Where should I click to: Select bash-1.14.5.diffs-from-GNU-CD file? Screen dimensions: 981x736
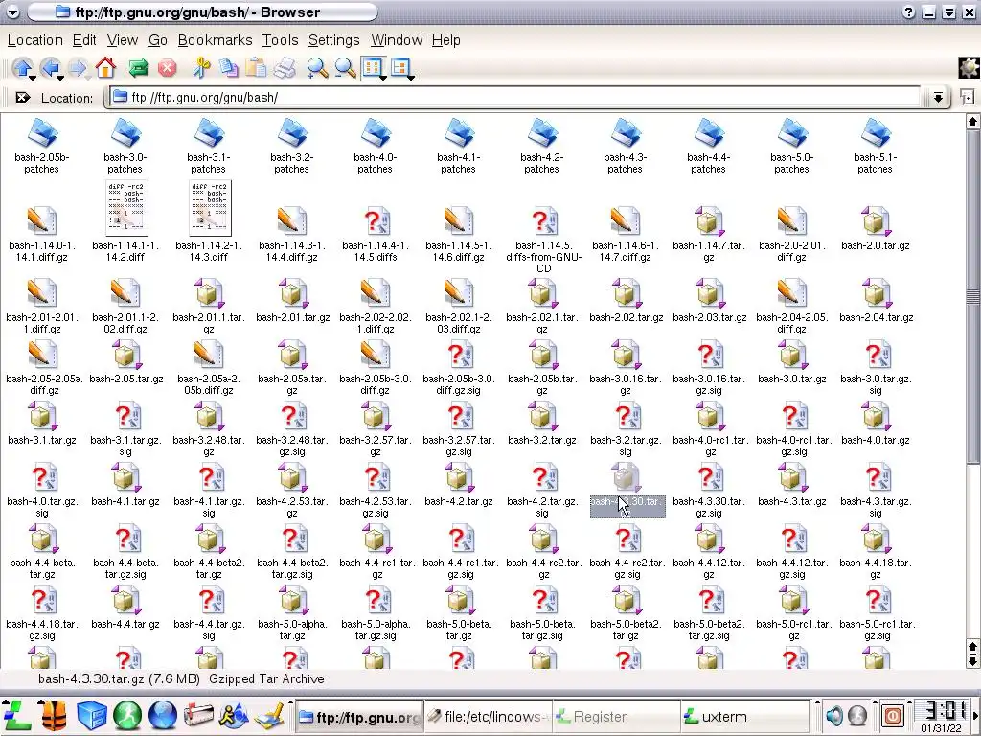pyautogui.click(x=544, y=239)
